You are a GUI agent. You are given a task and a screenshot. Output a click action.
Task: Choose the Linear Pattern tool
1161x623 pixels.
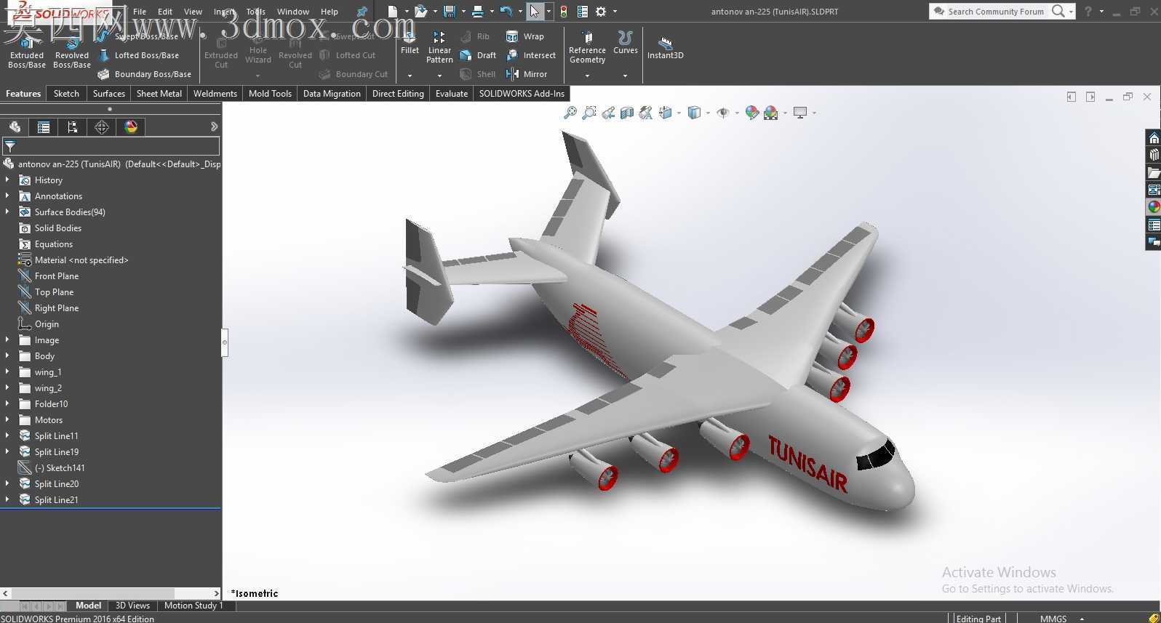(439, 47)
